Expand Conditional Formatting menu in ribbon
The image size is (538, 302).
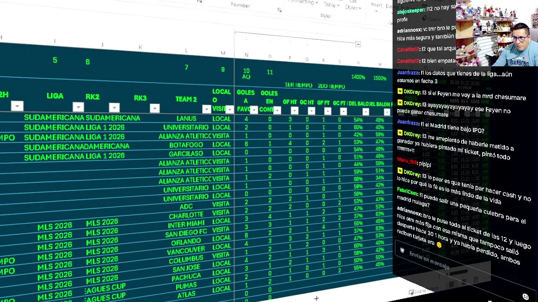pos(302,3)
